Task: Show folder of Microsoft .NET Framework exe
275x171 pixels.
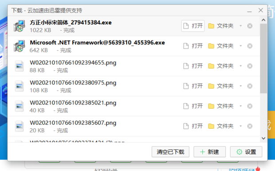Action: [x=221, y=46]
